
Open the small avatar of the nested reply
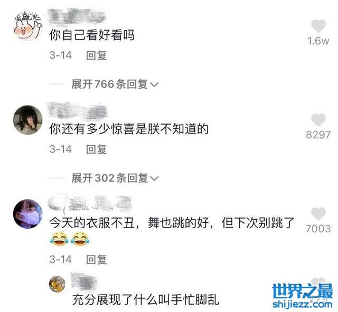[x=57, y=284]
